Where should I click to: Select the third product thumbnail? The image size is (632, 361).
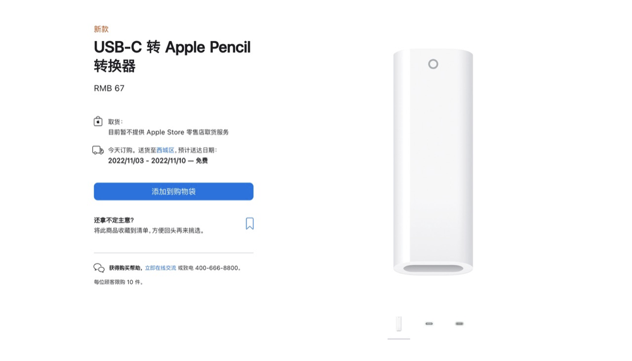click(x=459, y=324)
